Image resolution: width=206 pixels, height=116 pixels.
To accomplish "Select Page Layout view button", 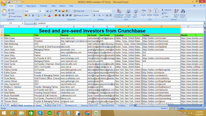I will 174,108.
